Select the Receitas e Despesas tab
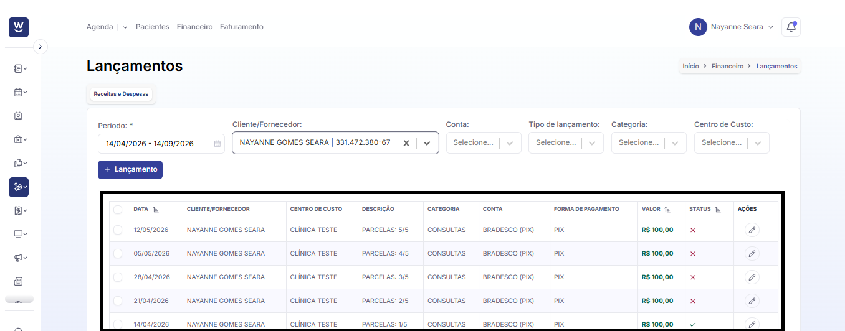 coord(121,94)
